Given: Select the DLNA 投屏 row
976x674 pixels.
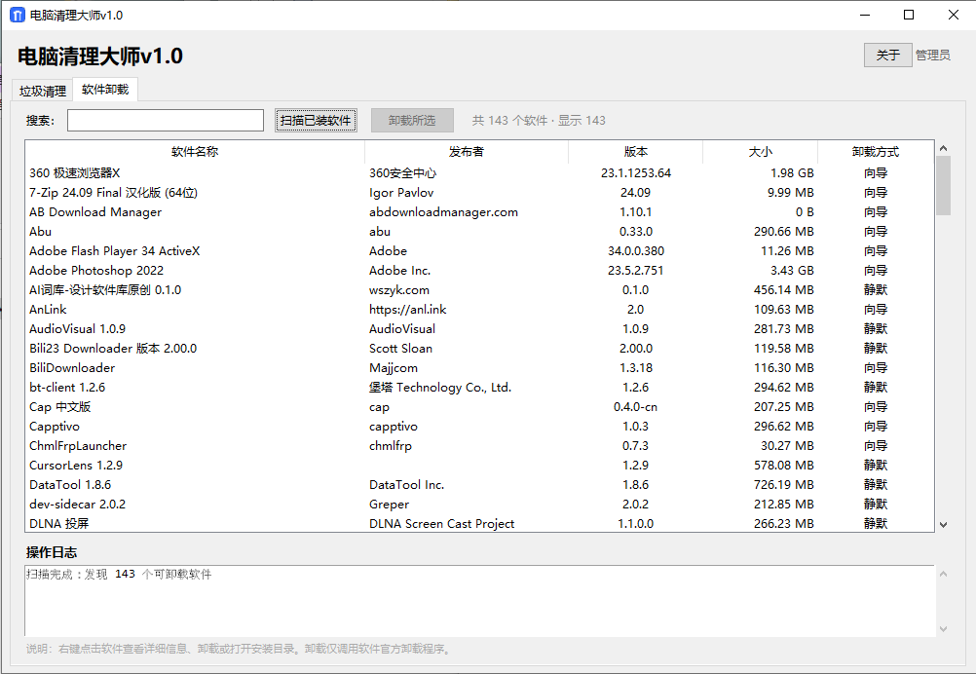Looking at the screenshot, I should [479, 523].
